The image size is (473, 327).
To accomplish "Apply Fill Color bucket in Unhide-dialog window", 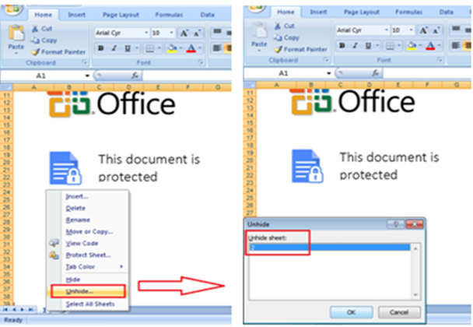I will pos(412,46).
